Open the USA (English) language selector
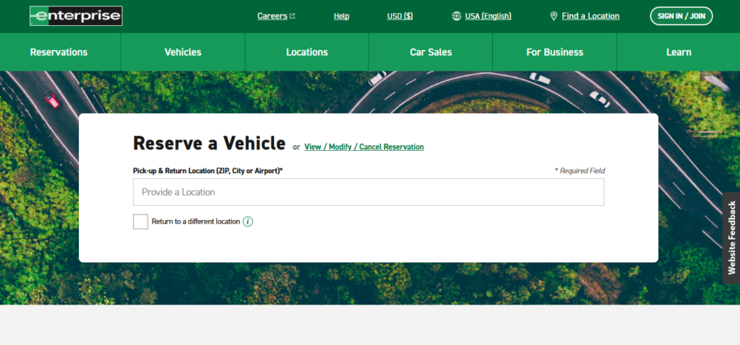Image resolution: width=740 pixels, height=345 pixels. pos(488,16)
